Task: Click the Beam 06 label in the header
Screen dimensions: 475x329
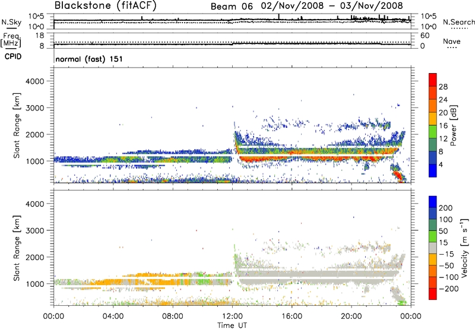Action: [x=232, y=7]
